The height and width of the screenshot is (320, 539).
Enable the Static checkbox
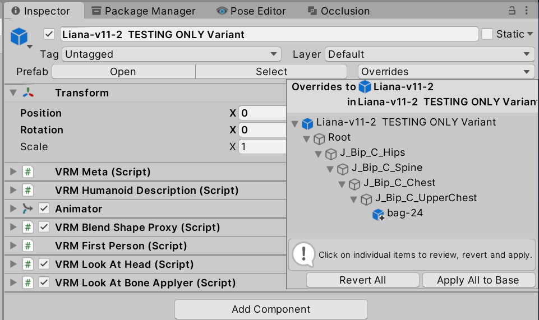pos(487,34)
